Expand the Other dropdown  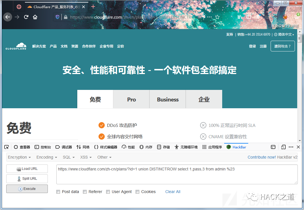(x=104, y=157)
